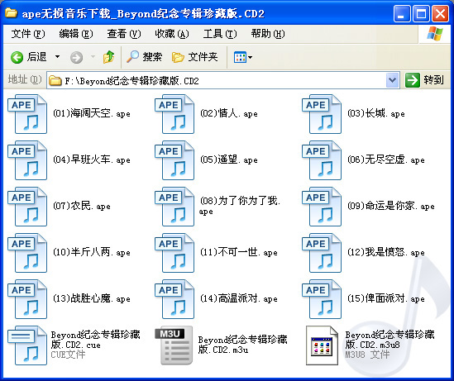Image resolution: width=454 pixels, height=381 pixels.
Task: Toggle the 文件夹 folders pane
Action: coord(194,57)
